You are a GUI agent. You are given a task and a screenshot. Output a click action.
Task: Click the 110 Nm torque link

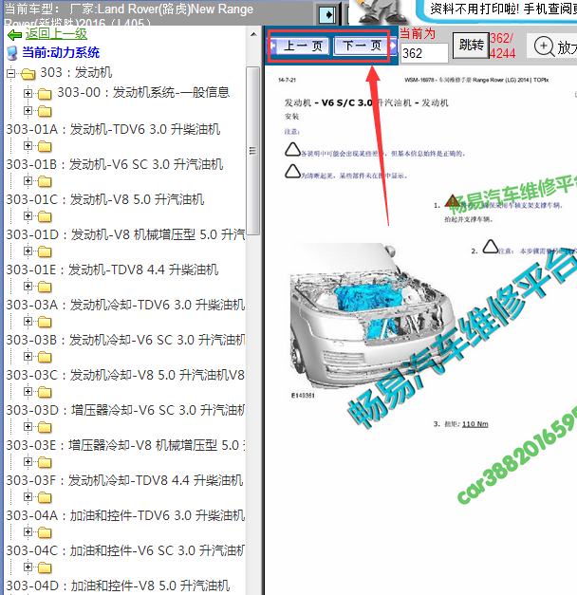pos(475,424)
